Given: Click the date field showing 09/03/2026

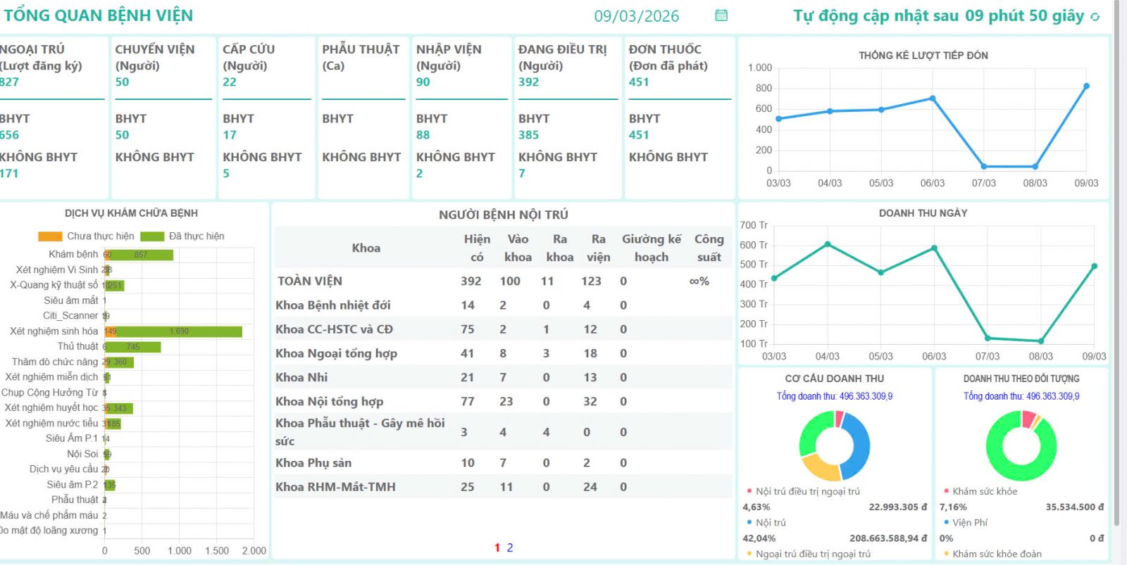Looking at the screenshot, I should tap(636, 16).
